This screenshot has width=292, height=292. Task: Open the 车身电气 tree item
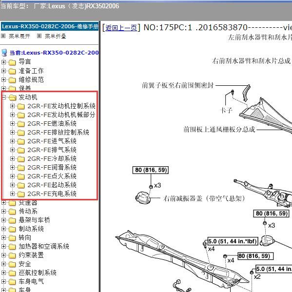pyautogui.click(x=31, y=281)
